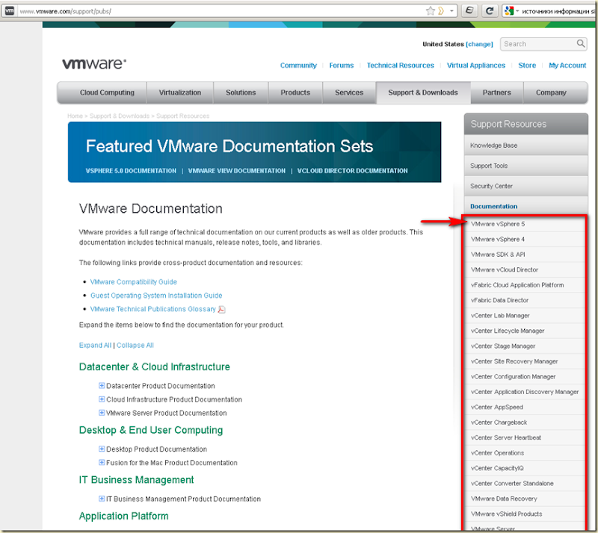
Task: Expand IT Business Management Product Documentation
Action: [x=102, y=499]
